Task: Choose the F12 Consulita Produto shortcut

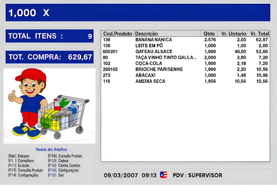Action: pyautogui.click(x=25, y=170)
